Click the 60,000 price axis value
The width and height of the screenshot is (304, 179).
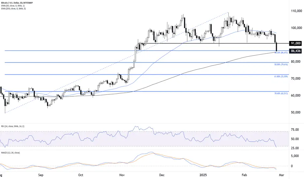tap(296, 95)
